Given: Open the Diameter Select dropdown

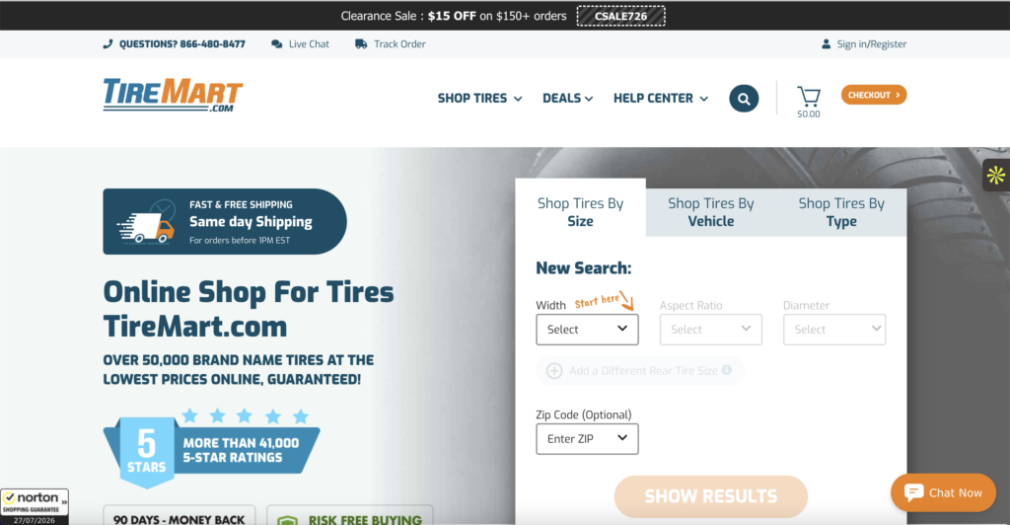Looking at the screenshot, I should point(834,330).
